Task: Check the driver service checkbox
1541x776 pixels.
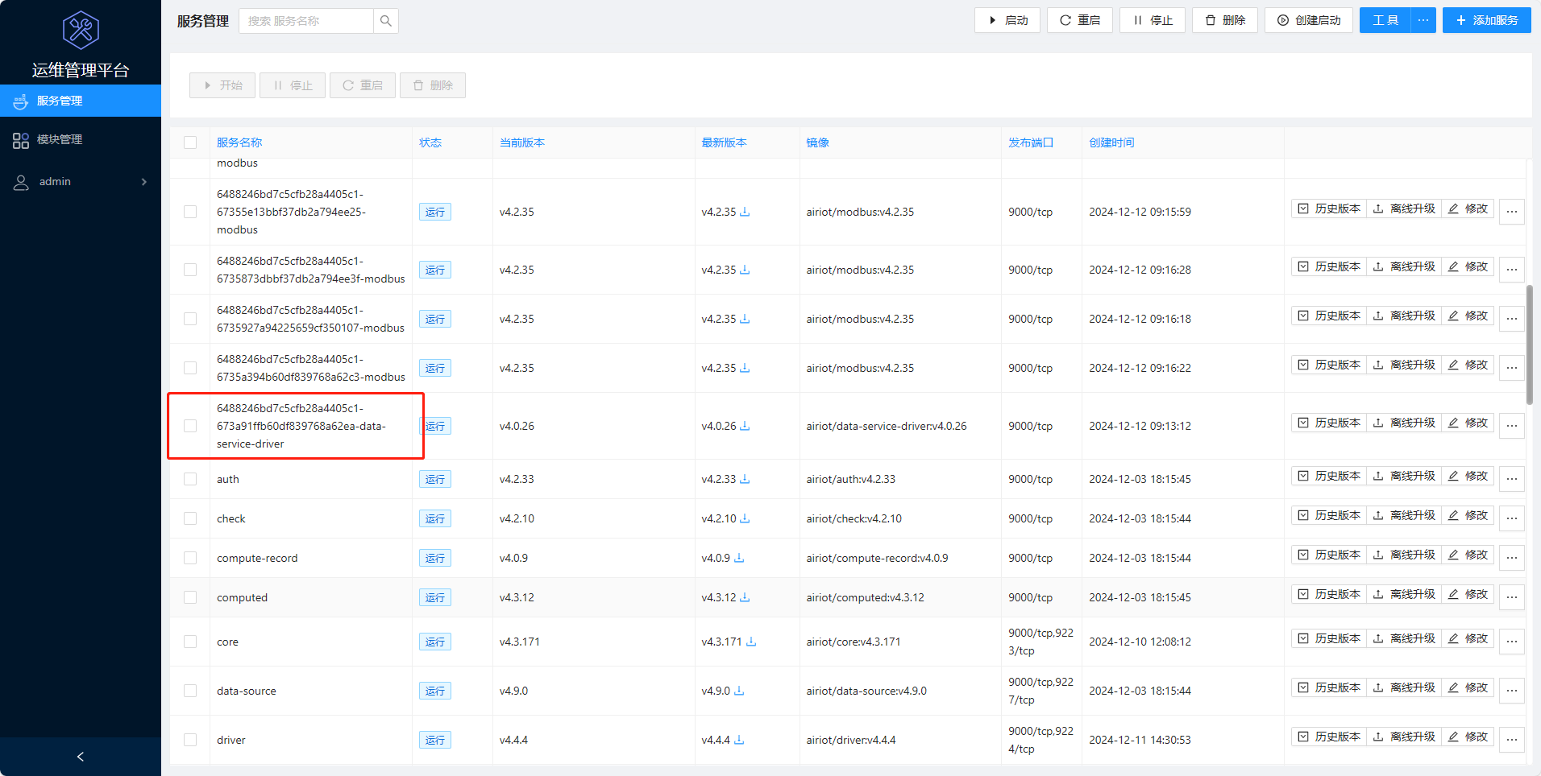Action: [x=190, y=740]
